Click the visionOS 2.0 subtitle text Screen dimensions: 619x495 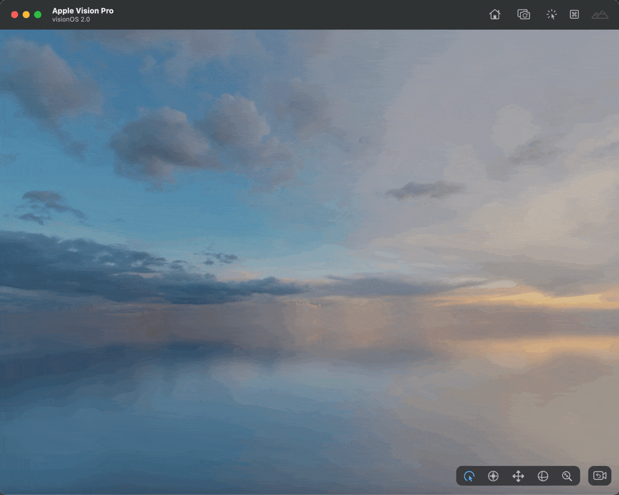click(71, 20)
